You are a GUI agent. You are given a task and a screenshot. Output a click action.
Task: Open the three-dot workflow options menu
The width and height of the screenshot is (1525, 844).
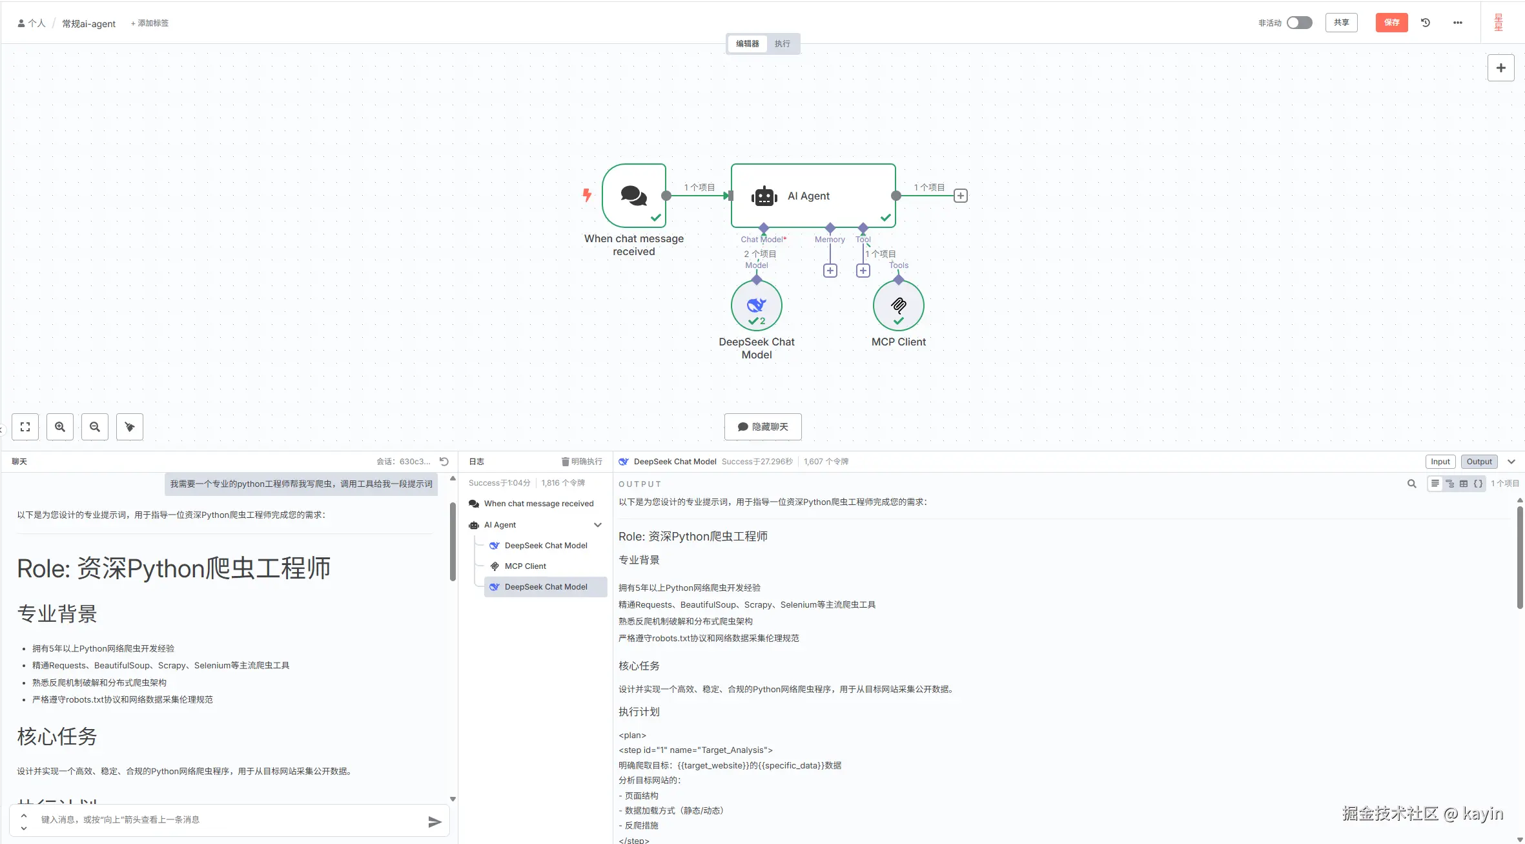click(1457, 23)
